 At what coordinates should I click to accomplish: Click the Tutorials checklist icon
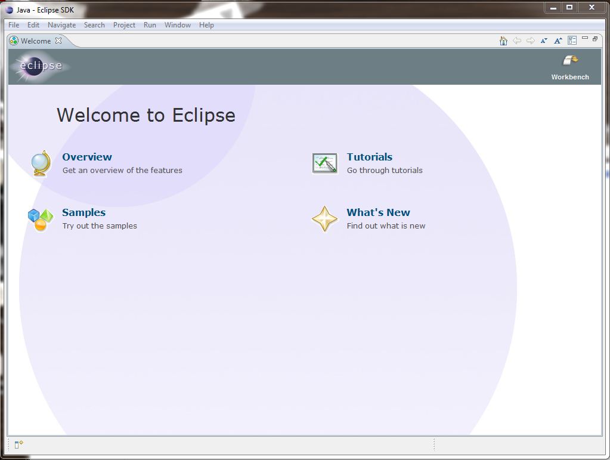click(x=325, y=163)
